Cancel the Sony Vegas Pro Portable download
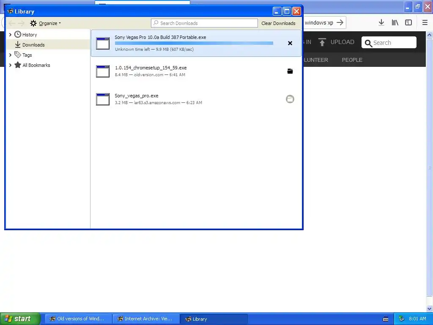This screenshot has height=325, width=433. click(290, 43)
